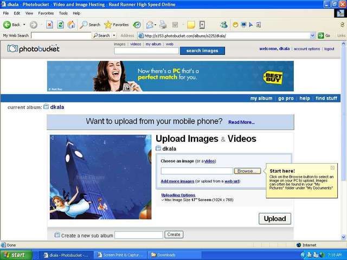Image resolution: width=347 pixels, height=260 pixels.
Task: Click the Read More mobile upload link
Action: point(241,122)
